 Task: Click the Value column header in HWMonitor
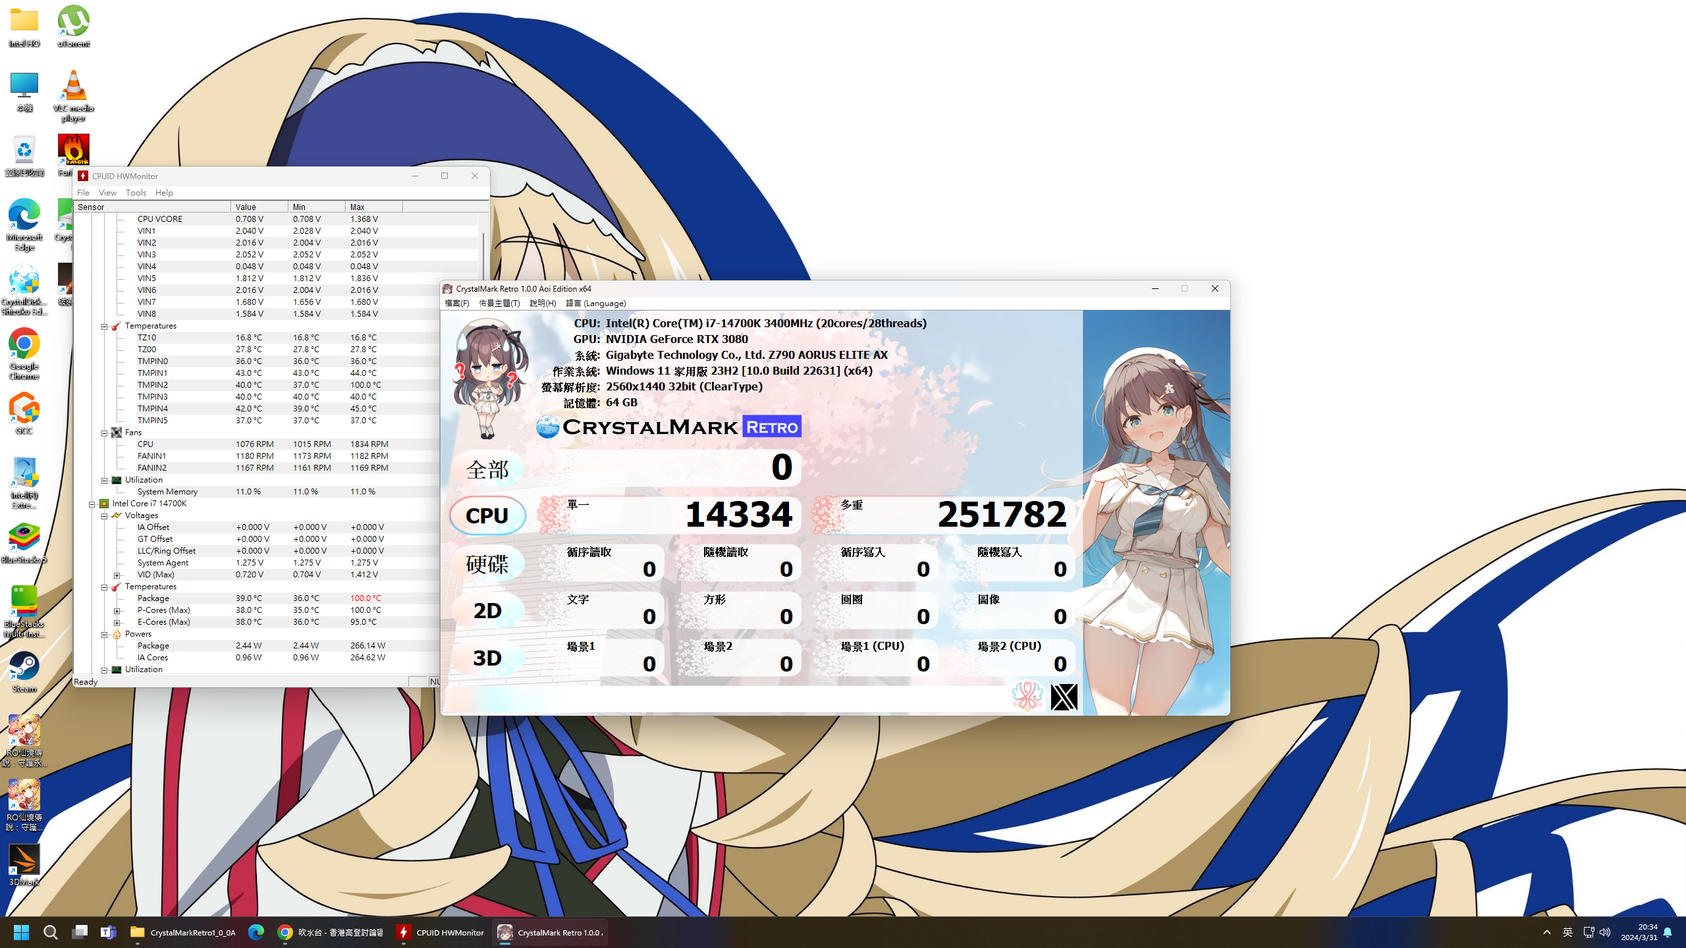(259, 207)
